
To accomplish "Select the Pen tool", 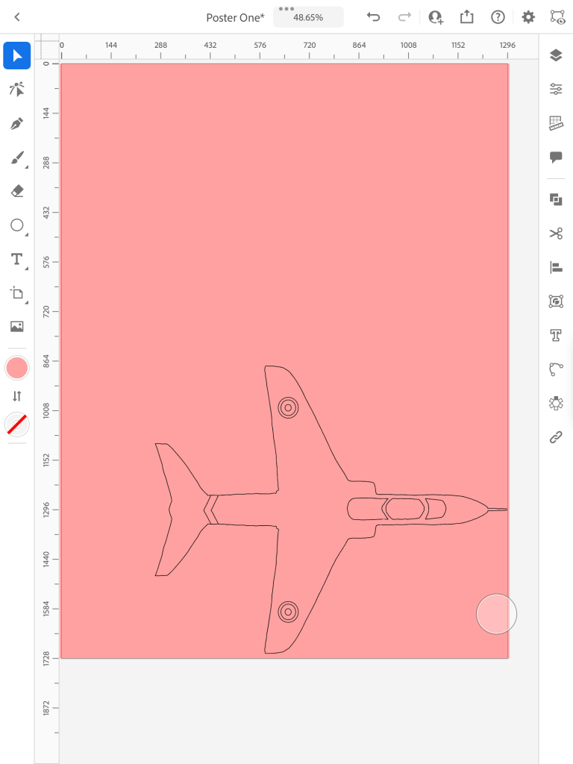I will tap(16, 123).
